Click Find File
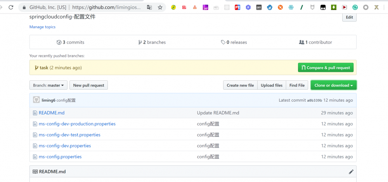Screen dimensions: 388x182 point(297,85)
